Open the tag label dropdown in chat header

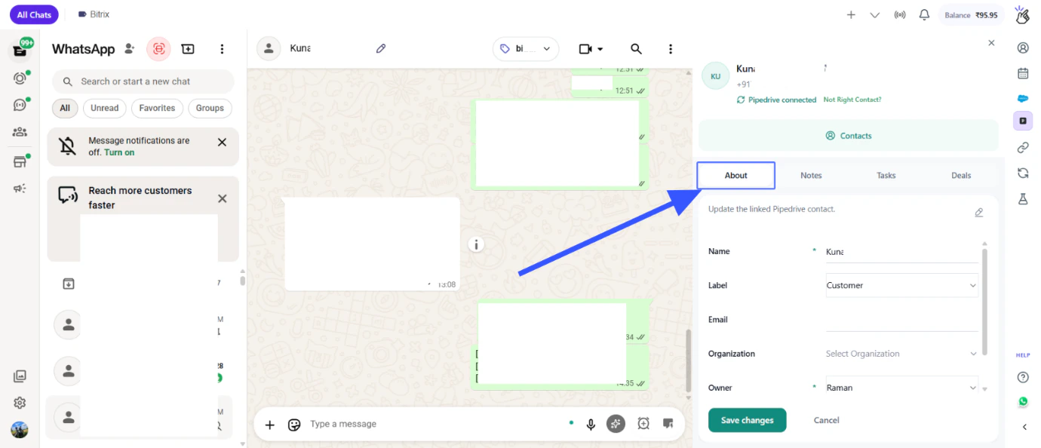coord(526,48)
